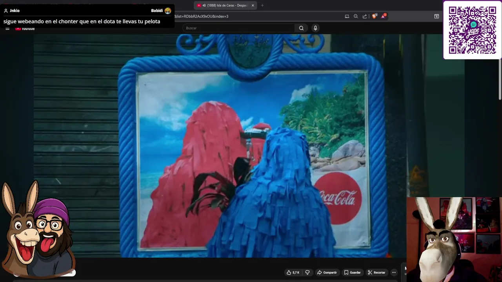Click the Babidi label in alert

[x=157, y=11]
